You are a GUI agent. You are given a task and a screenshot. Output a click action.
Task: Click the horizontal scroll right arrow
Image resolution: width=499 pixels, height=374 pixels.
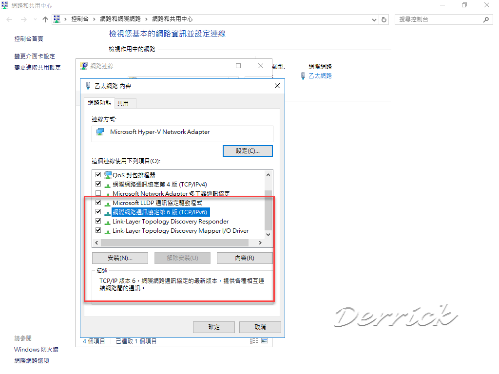(x=260, y=243)
